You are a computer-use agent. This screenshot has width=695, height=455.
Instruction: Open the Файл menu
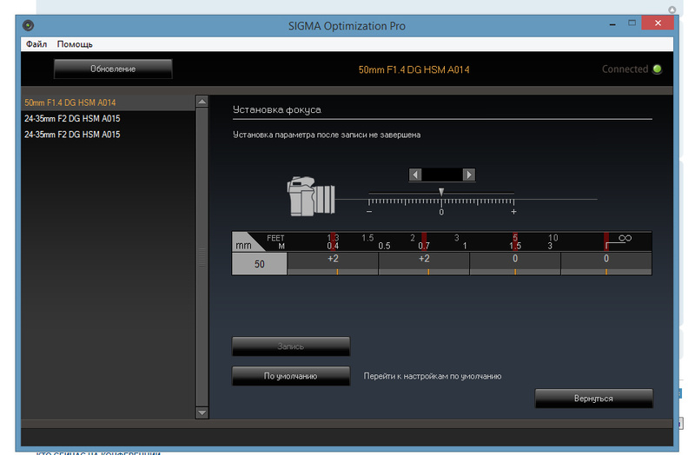[36, 43]
